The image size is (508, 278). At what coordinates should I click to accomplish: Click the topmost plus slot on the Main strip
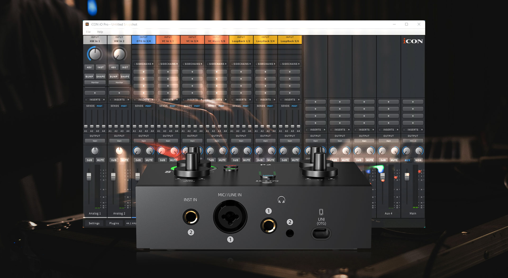(413, 102)
